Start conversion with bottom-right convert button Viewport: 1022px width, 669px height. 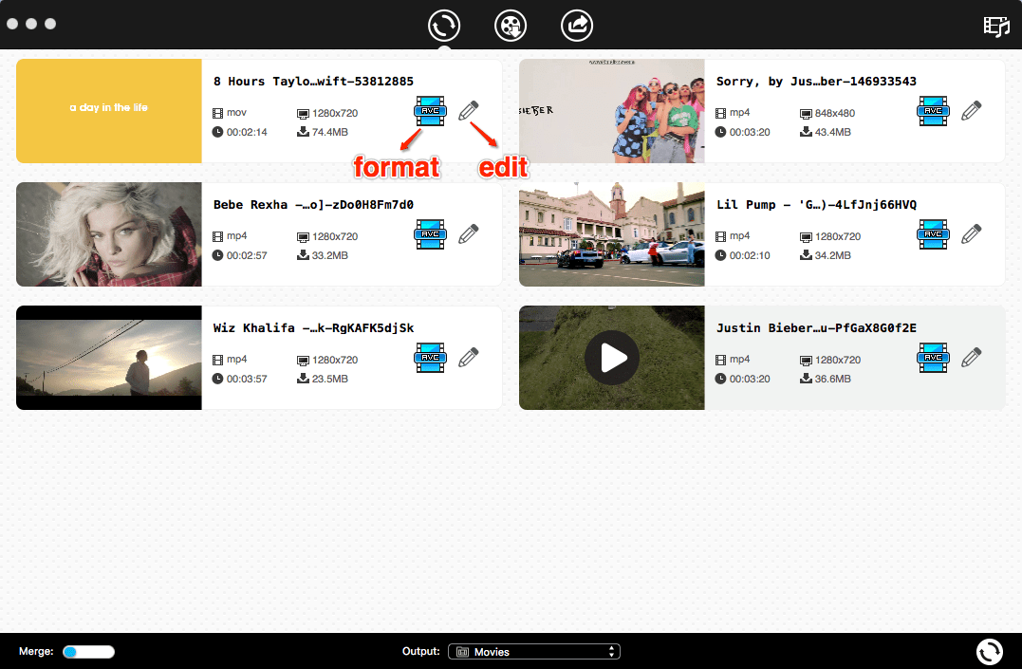(990, 651)
